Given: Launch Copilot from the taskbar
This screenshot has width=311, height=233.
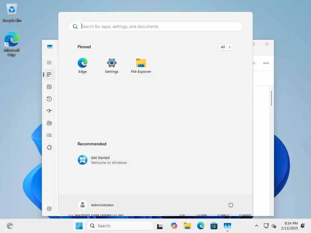Looking at the screenshot, I should [174, 226].
